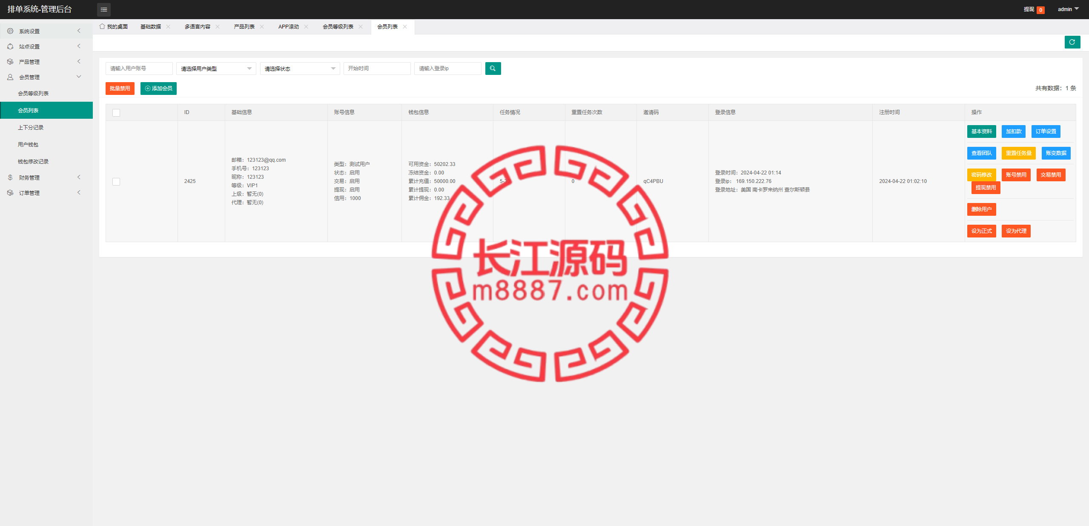Open 用户钱包 in the sidebar
The height and width of the screenshot is (526, 1089).
(x=46, y=144)
